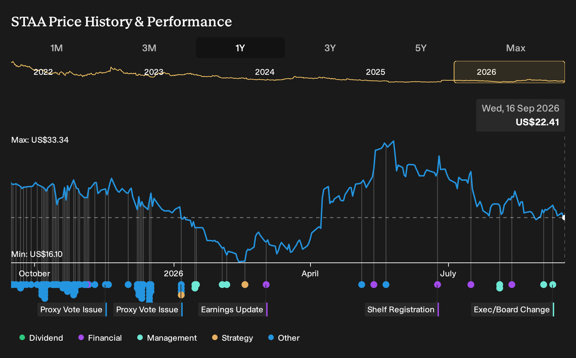Click the purple Financial marker above Shelf Registration
Viewport: 576px width, 358px height.
pos(438,285)
